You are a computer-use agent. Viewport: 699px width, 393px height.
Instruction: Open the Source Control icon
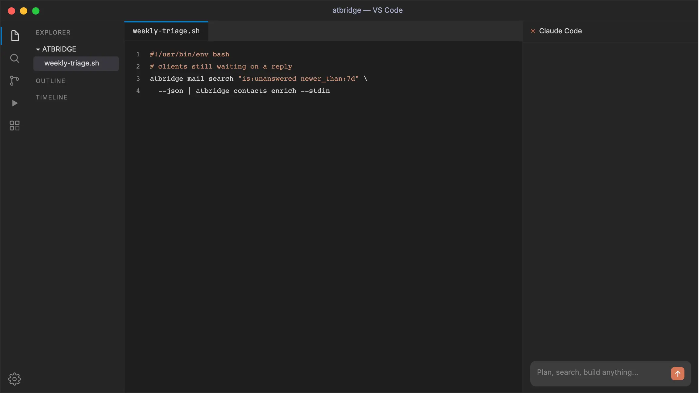15,81
